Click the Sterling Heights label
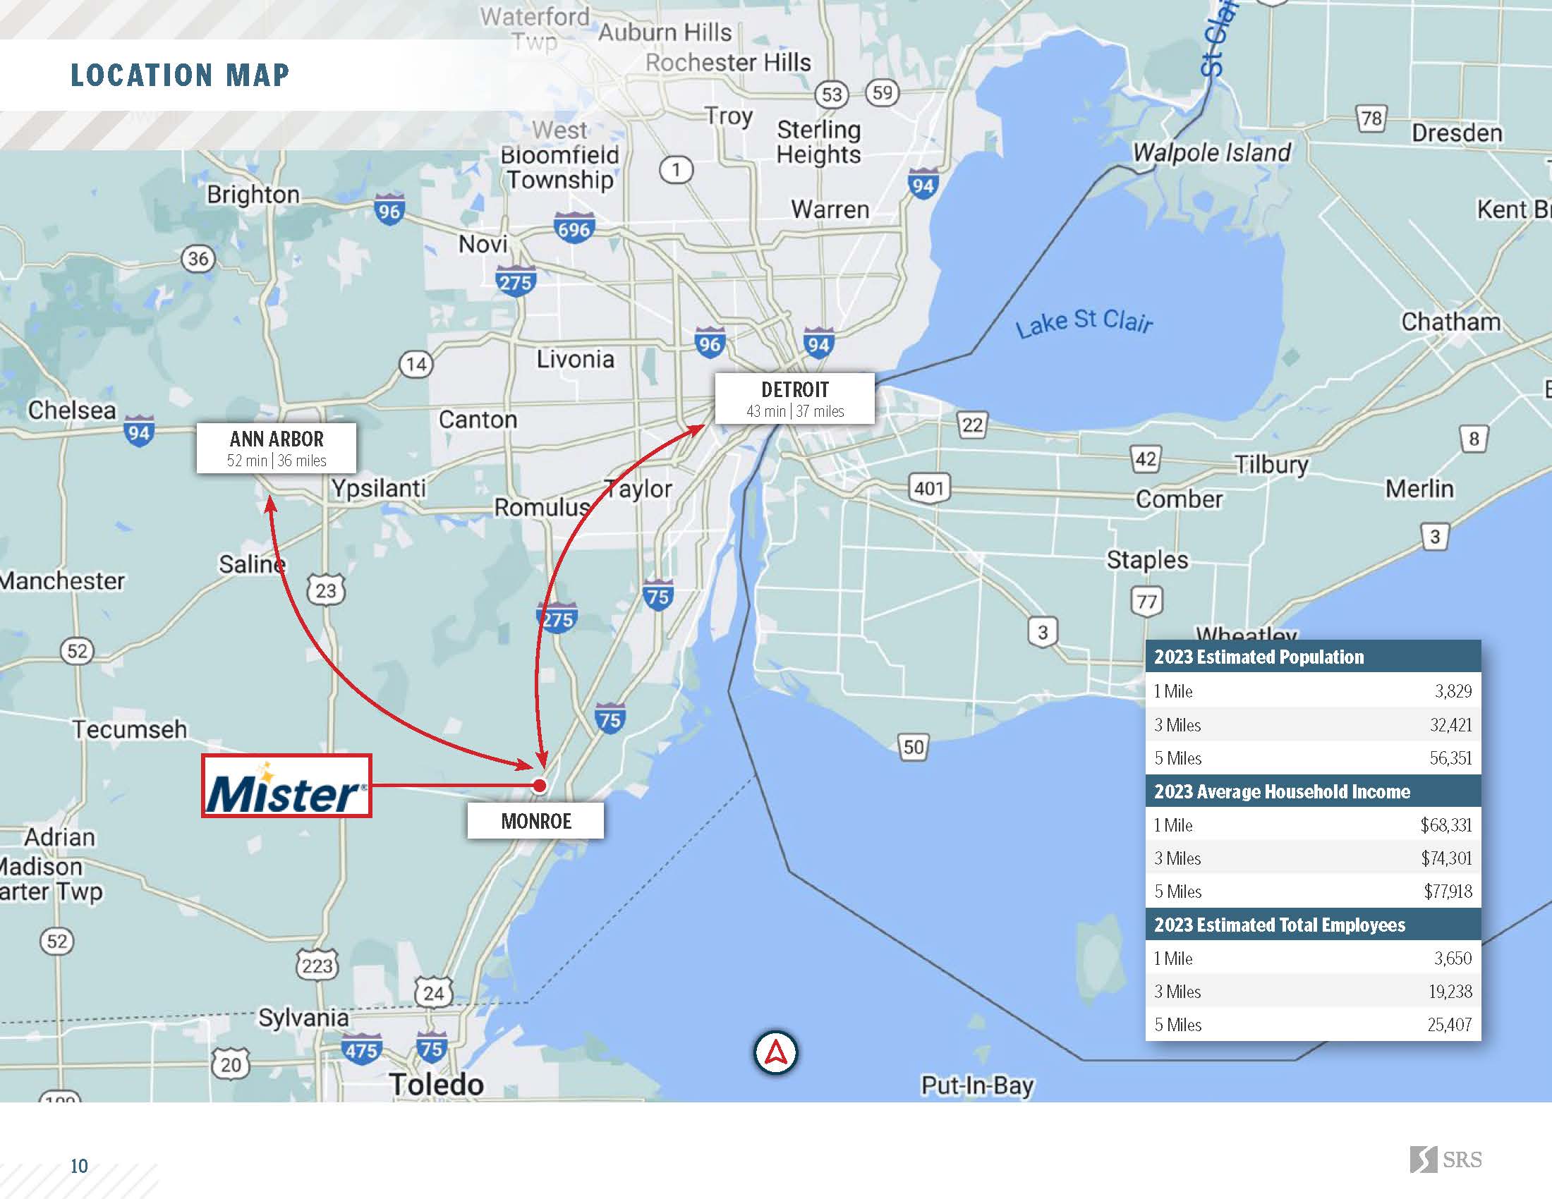The height and width of the screenshot is (1199, 1552). pyautogui.click(x=818, y=141)
